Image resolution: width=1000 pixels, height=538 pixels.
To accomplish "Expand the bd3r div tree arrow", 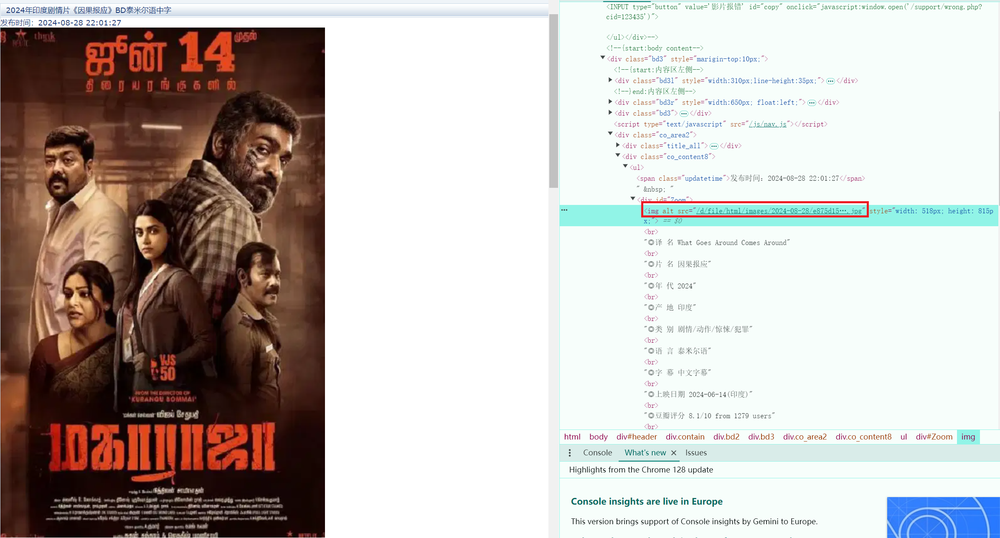I will coord(610,101).
